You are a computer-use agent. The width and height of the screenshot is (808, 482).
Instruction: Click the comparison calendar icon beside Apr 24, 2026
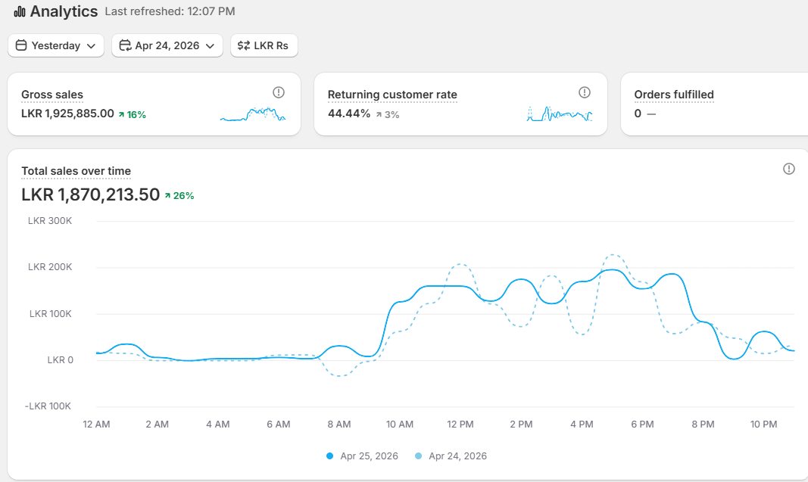click(125, 45)
